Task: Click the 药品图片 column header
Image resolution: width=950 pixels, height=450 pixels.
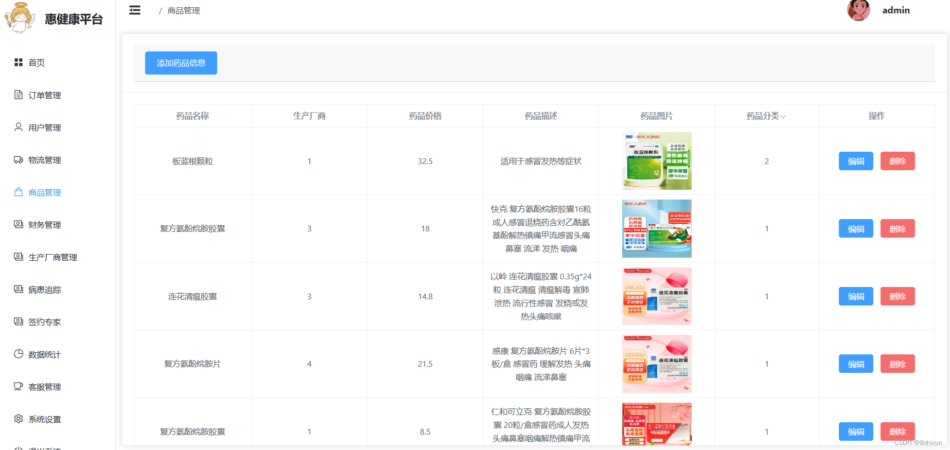Action: [657, 116]
